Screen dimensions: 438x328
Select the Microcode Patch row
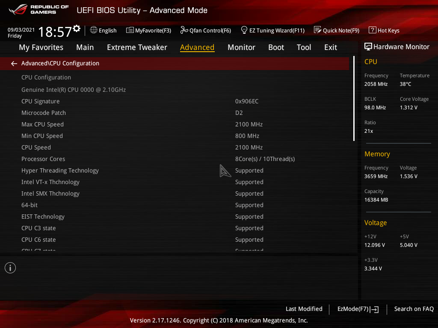175,113
